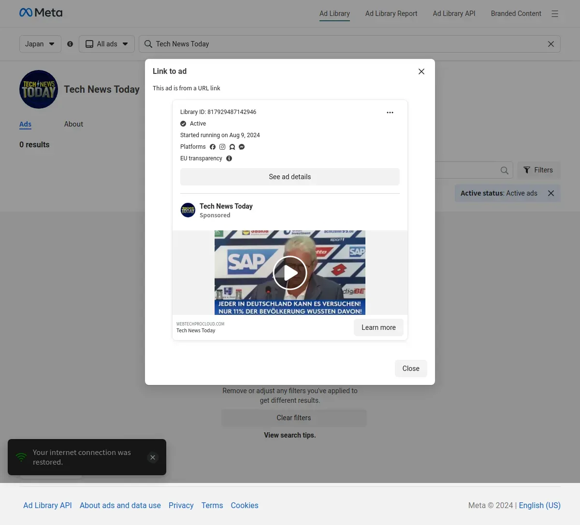This screenshot has width=580, height=525.
Task: Click the Close button in dialog
Action: point(411,369)
